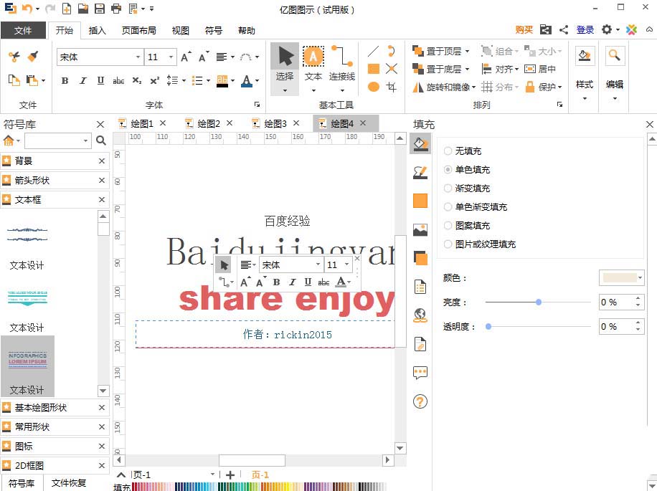Search the symbol library with magnifier
The height and width of the screenshot is (491, 657).
101,140
